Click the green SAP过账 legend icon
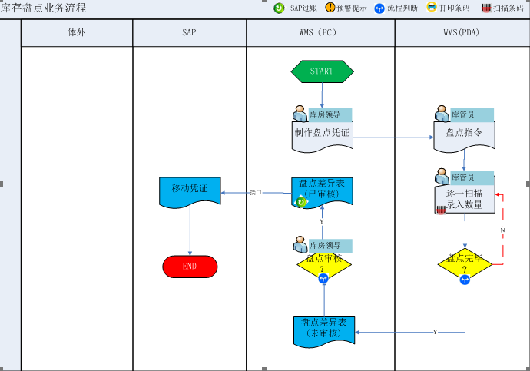Viewport: 530px width, 371px height. click(x=279, y=8)
